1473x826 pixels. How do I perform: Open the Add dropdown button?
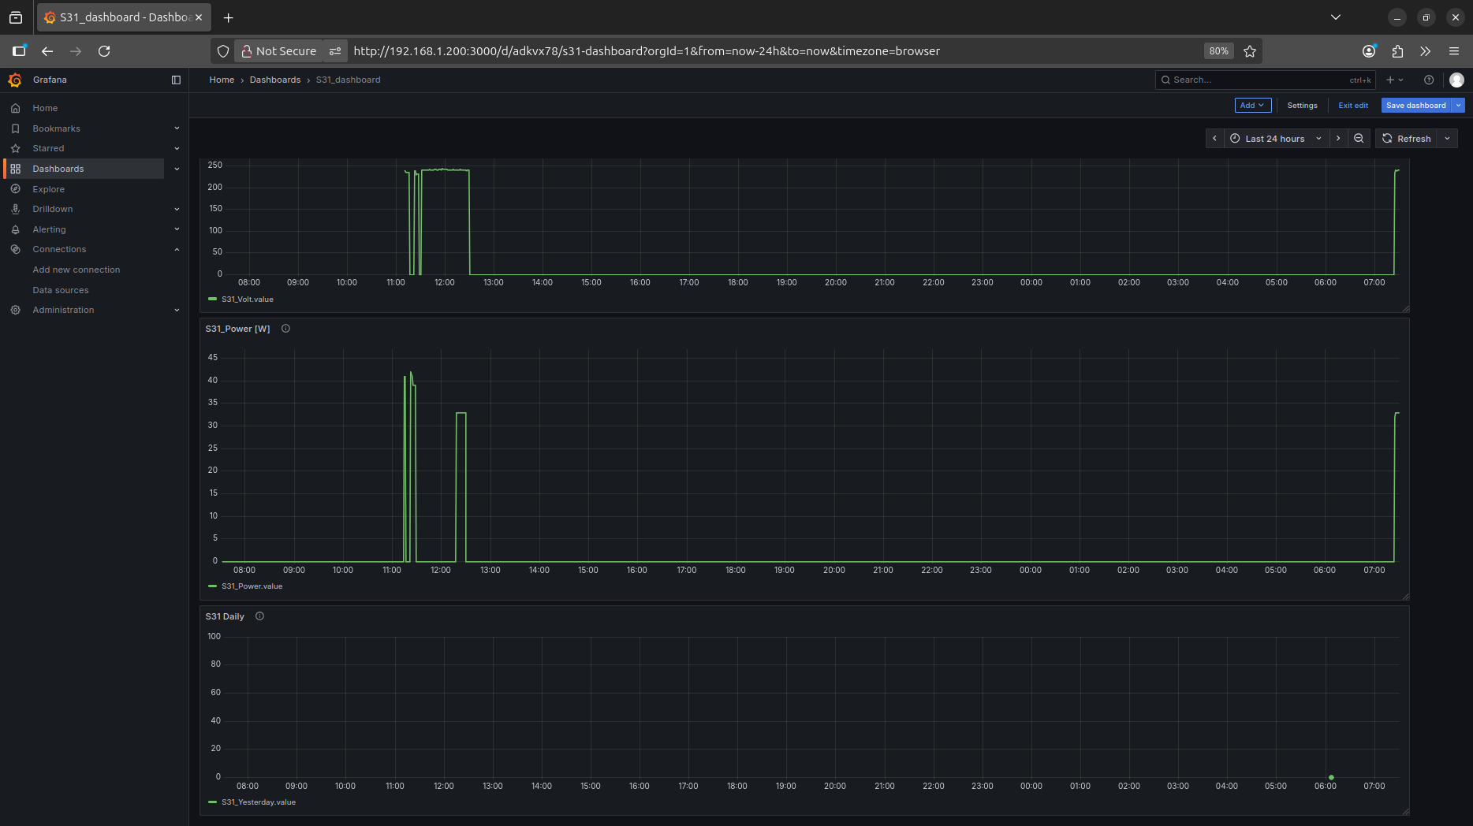click(1252, 106)
